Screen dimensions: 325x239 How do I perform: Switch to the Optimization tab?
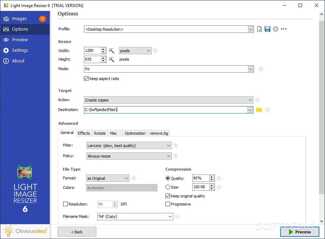point(135,133)
